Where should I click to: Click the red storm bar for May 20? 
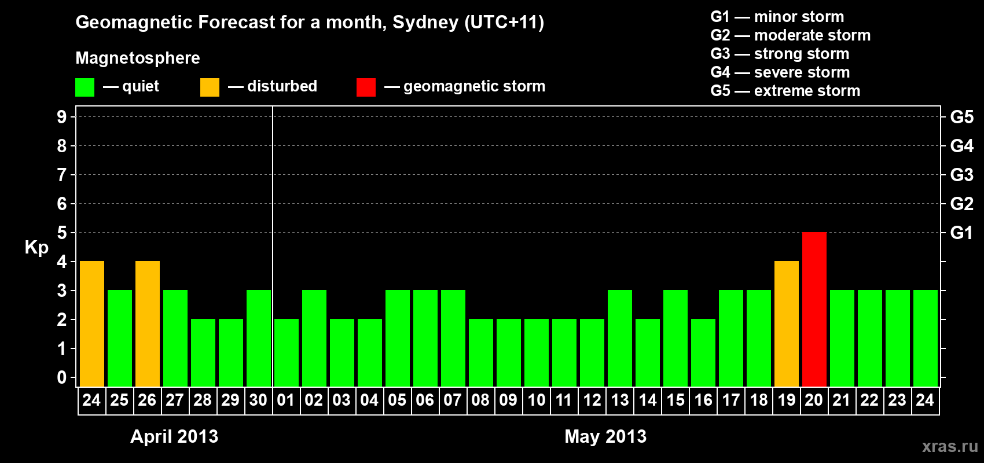(x=814, y=310)
